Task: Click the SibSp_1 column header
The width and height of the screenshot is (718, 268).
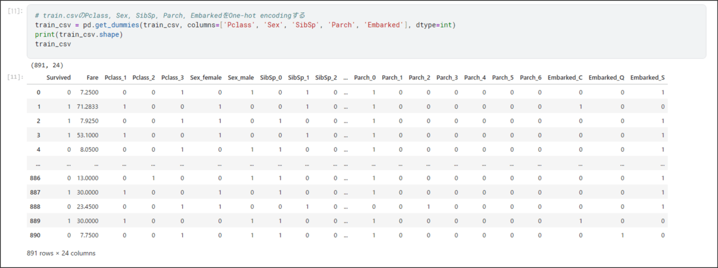Action: [299, 78]
